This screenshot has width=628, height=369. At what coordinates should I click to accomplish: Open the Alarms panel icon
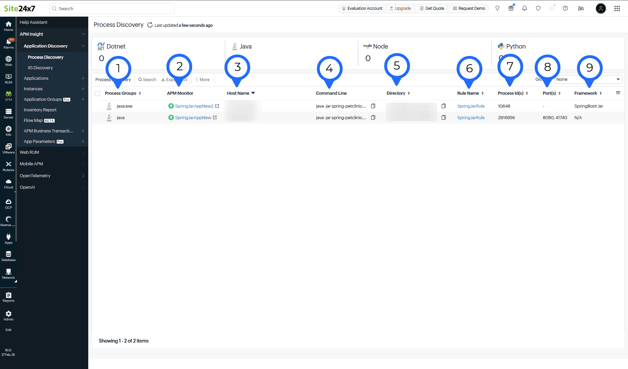(8, 43)
